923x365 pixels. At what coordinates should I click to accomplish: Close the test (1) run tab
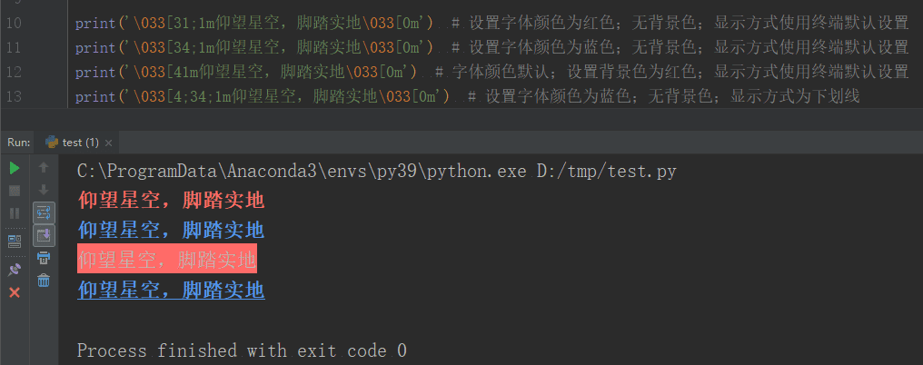point(108,143)
